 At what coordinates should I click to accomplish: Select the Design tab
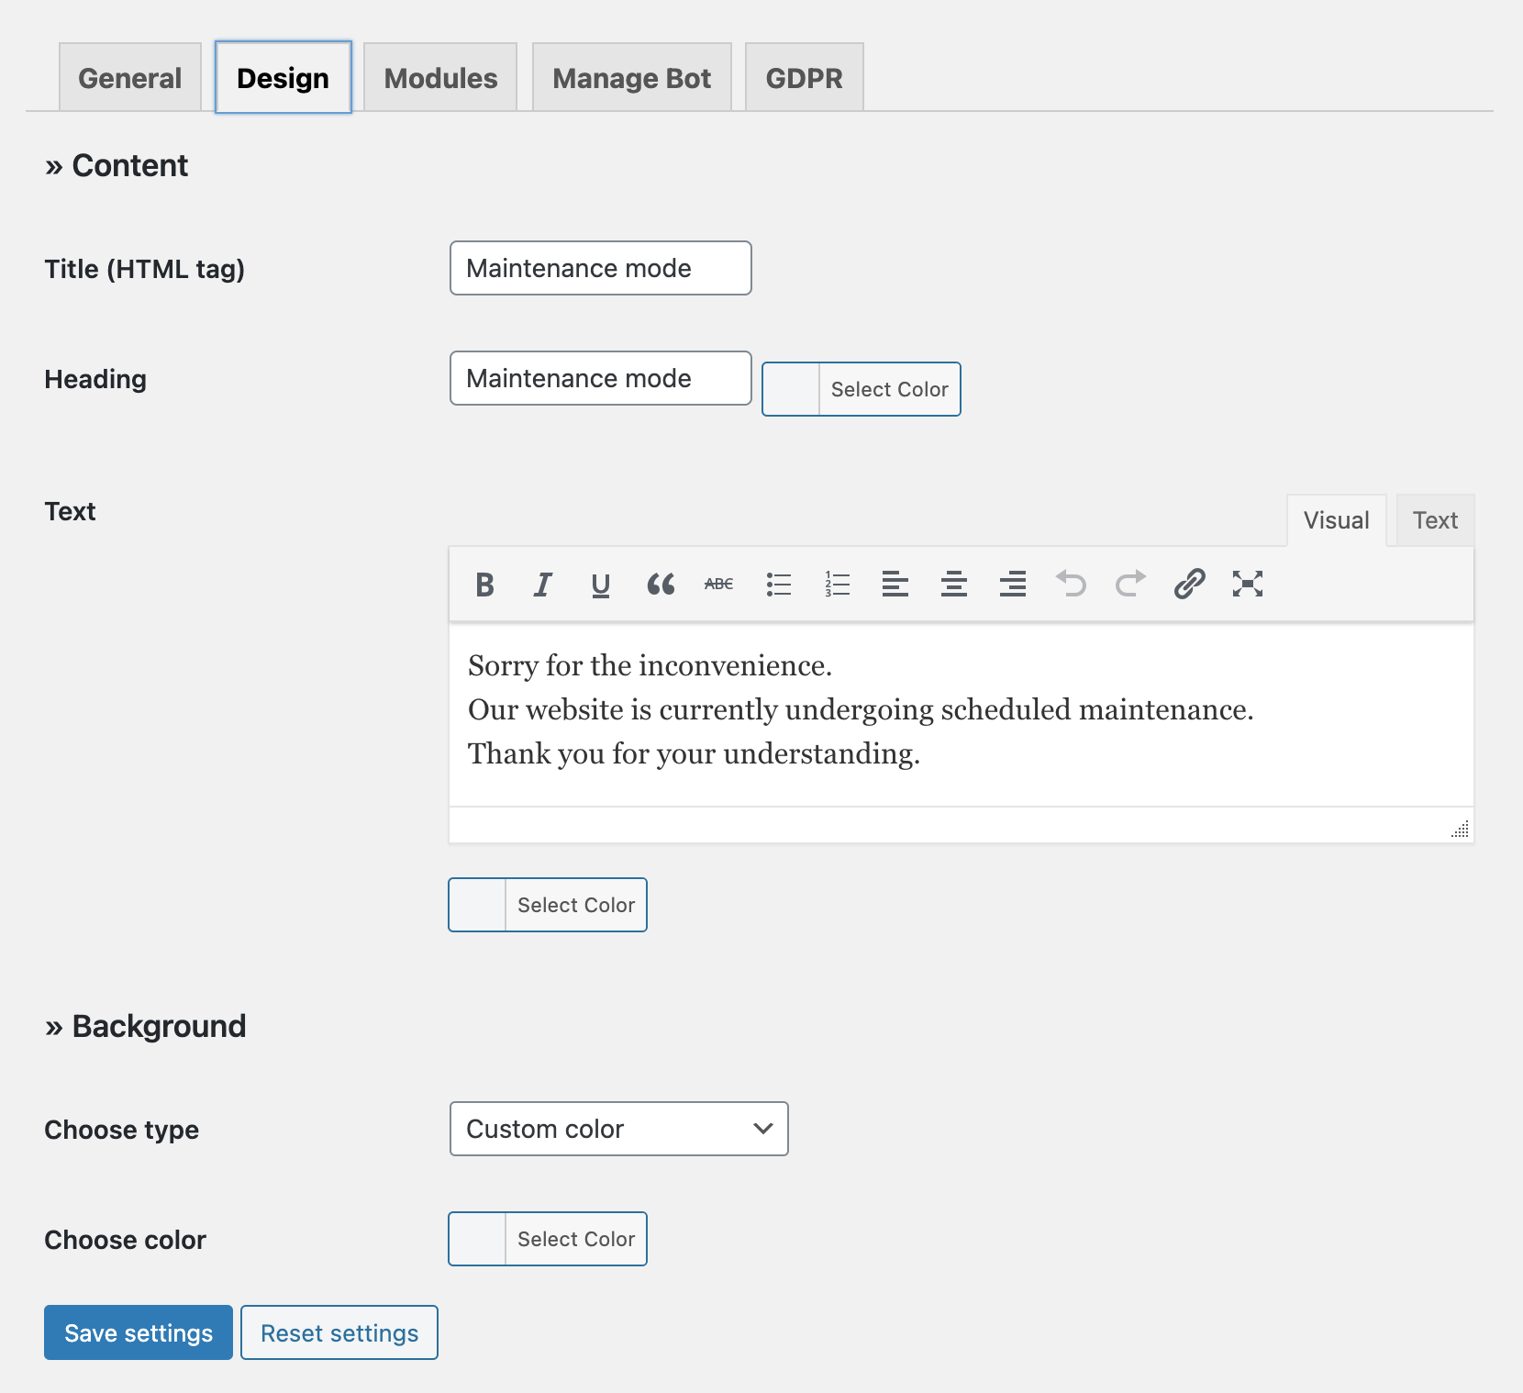click(283, 78)
